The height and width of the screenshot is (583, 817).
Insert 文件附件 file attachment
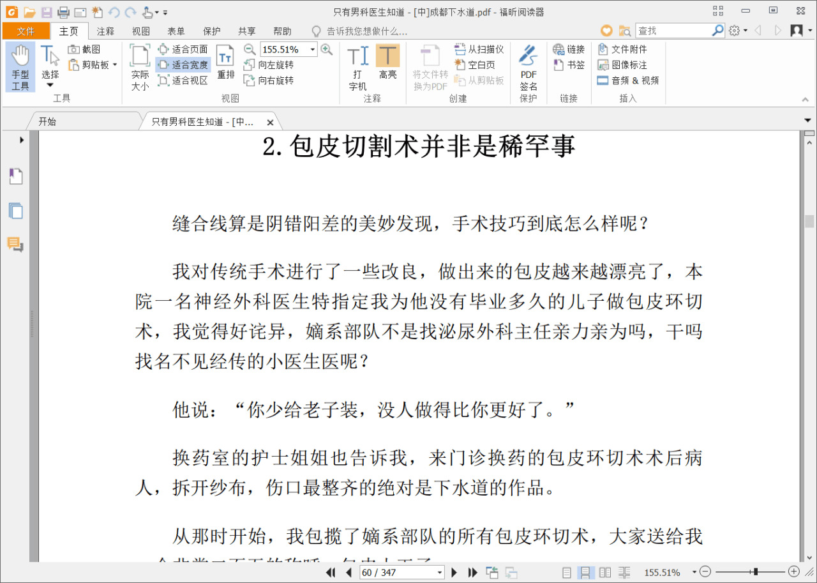[x=622, y=49]
